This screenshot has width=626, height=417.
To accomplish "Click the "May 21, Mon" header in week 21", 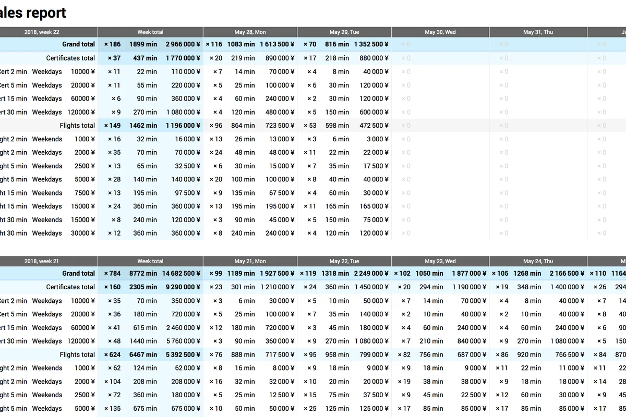I will (249, 261).
